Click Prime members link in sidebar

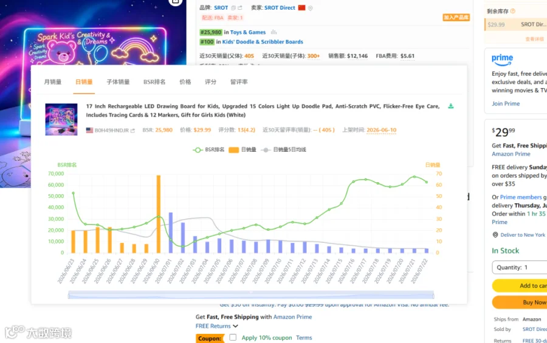521,197
